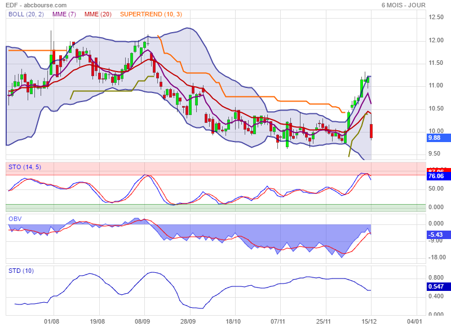Click the -5.43 OBV value tag
Image resolution: width=451 pixels, height=327 pixels.
pos(435,234)
